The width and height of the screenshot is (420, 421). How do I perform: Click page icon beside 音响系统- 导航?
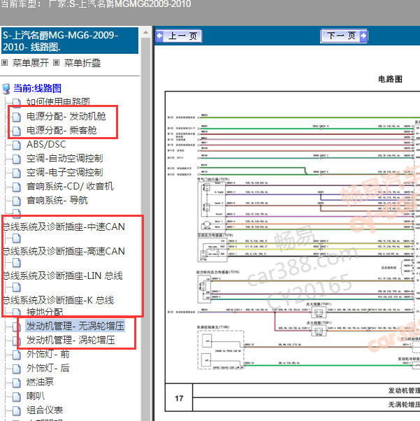tap(16, 201)
